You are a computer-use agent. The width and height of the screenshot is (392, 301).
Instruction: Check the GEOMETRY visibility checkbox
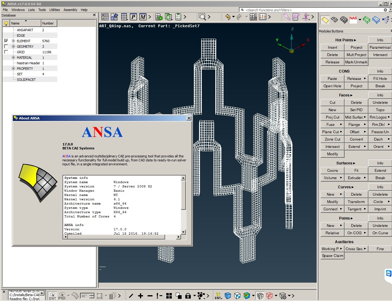click(6, 46)
